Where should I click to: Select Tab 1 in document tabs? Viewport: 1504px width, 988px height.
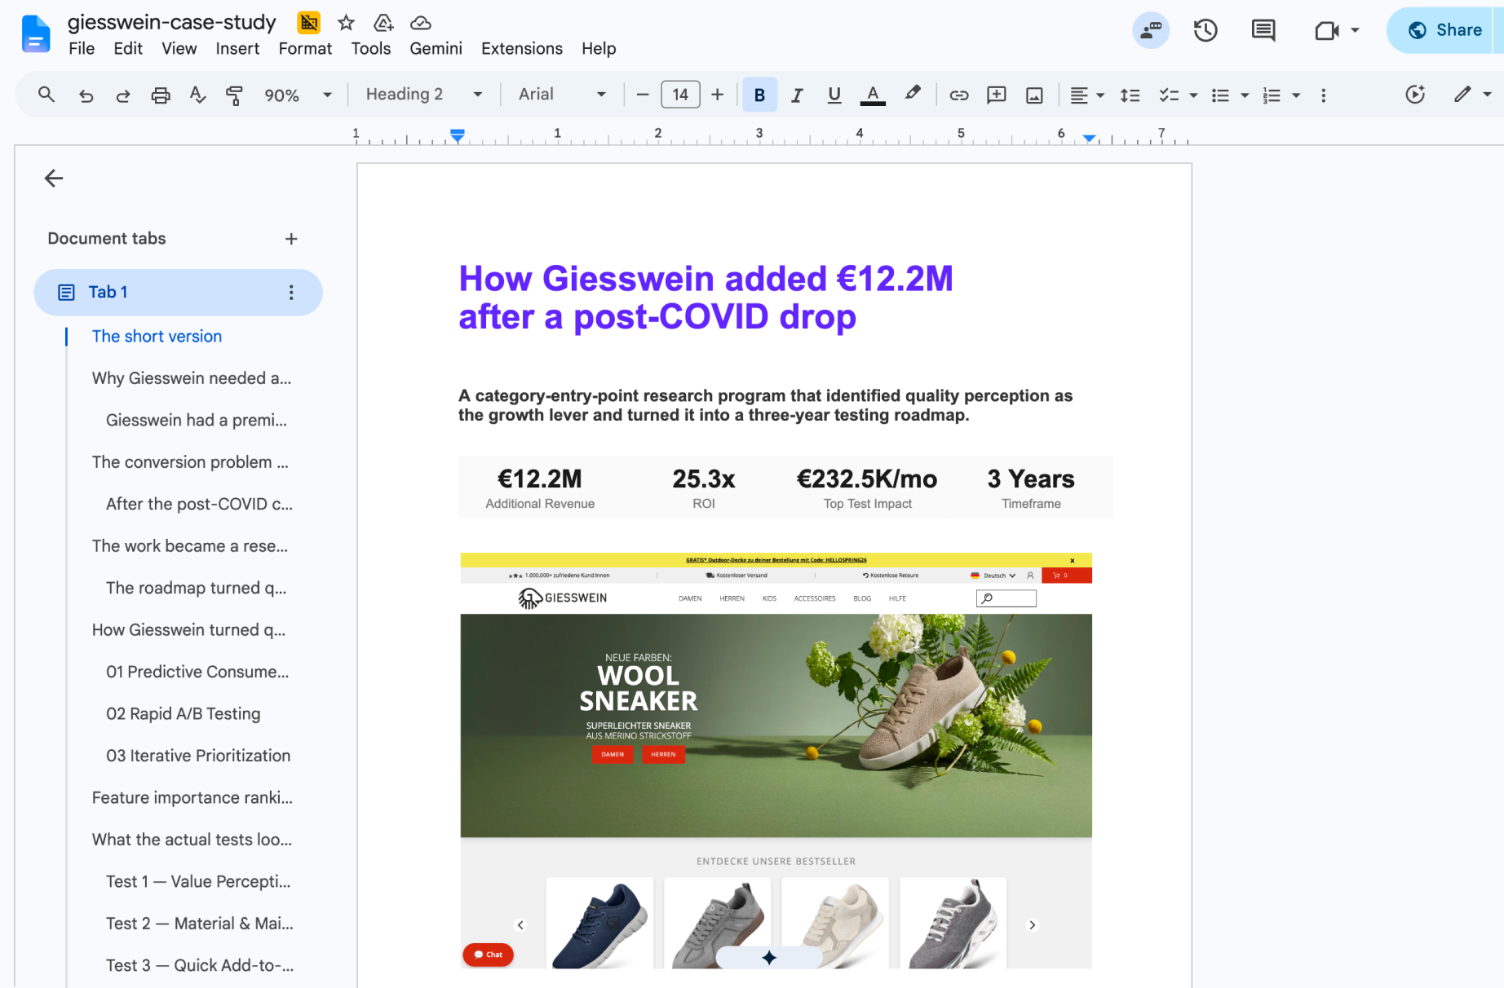click(178, 293)
